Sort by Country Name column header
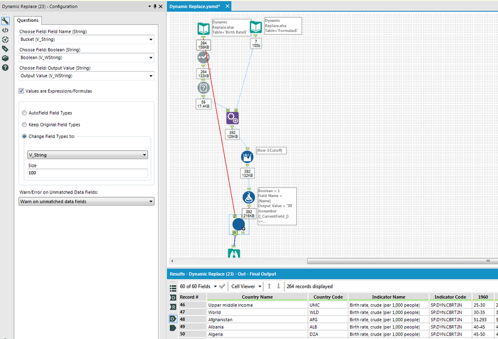Image resolution: width=498 pixels, height=339 pixels. pos(257,297)
